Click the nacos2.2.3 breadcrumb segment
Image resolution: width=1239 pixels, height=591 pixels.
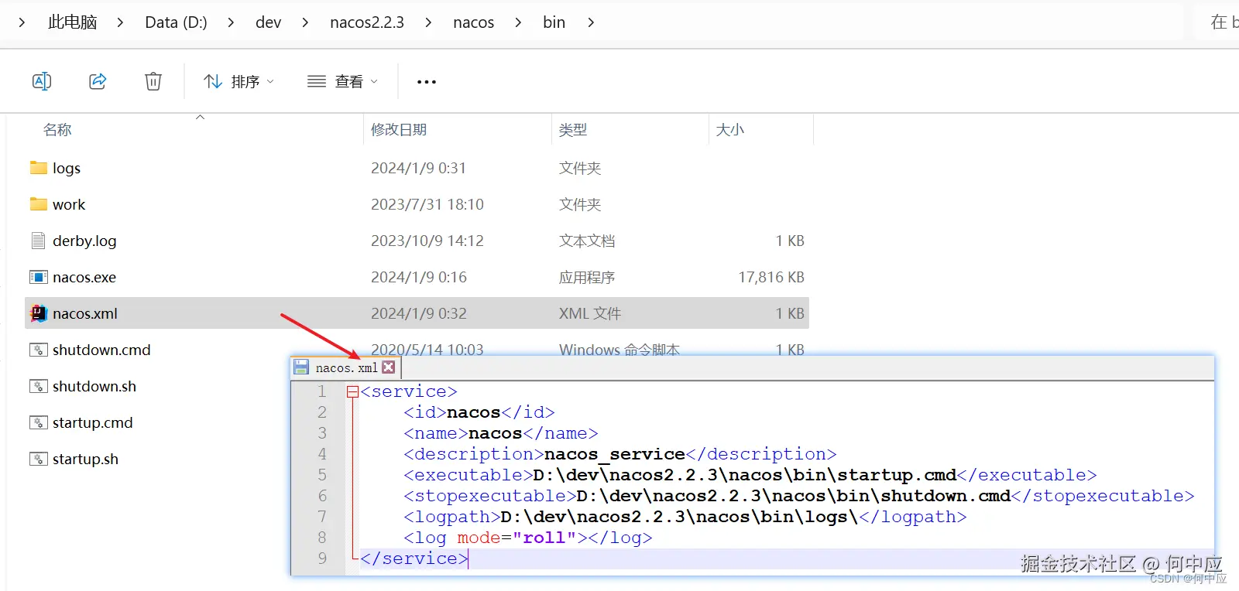click(x=367, y=22)
